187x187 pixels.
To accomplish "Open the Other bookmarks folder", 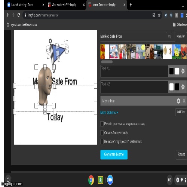I will coord(180,25).
